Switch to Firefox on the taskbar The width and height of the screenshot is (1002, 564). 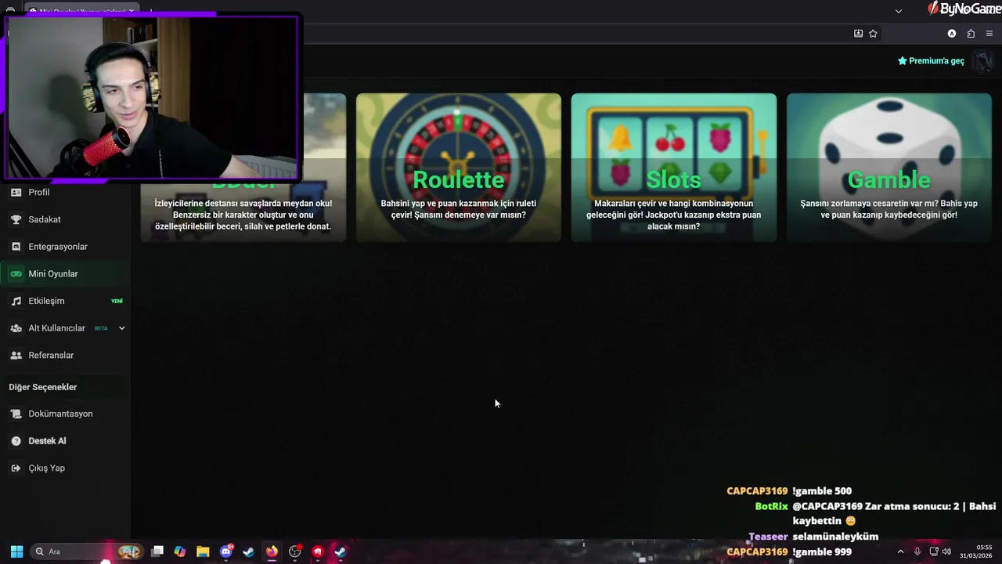point(272,551)
